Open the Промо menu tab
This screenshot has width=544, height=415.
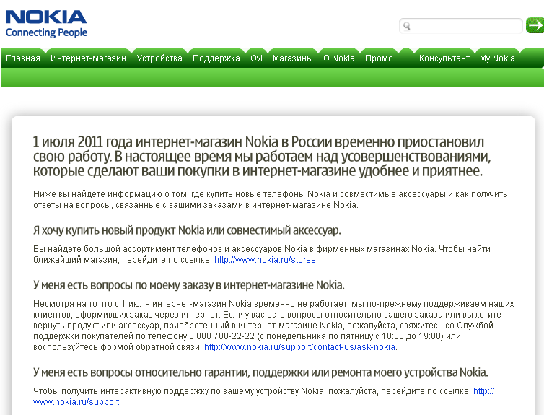(x=379, y=58)
